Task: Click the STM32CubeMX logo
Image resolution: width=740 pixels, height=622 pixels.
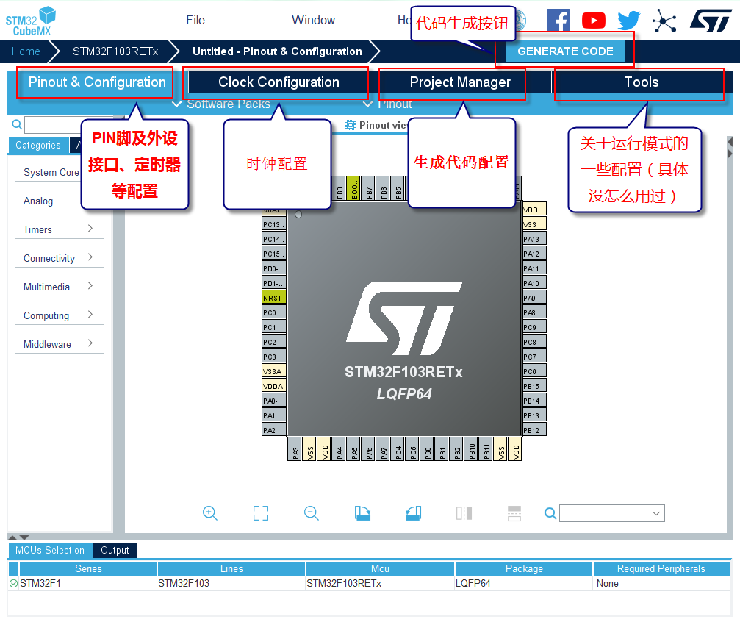Action: tap(31, 22)
